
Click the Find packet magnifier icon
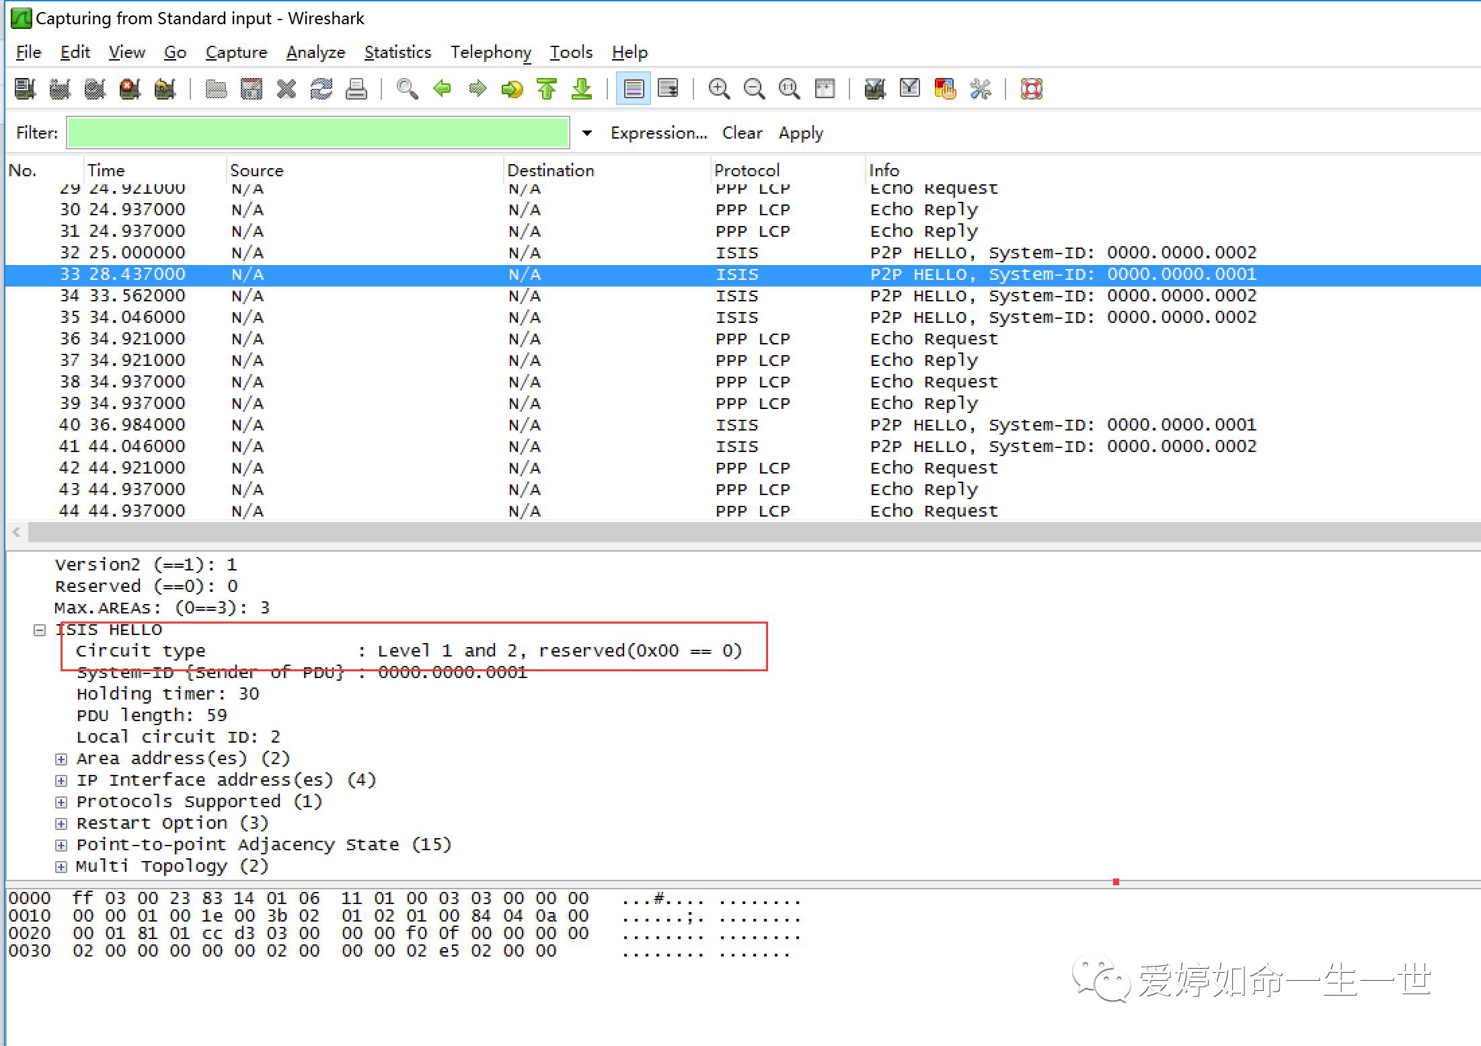pos(407,89)
